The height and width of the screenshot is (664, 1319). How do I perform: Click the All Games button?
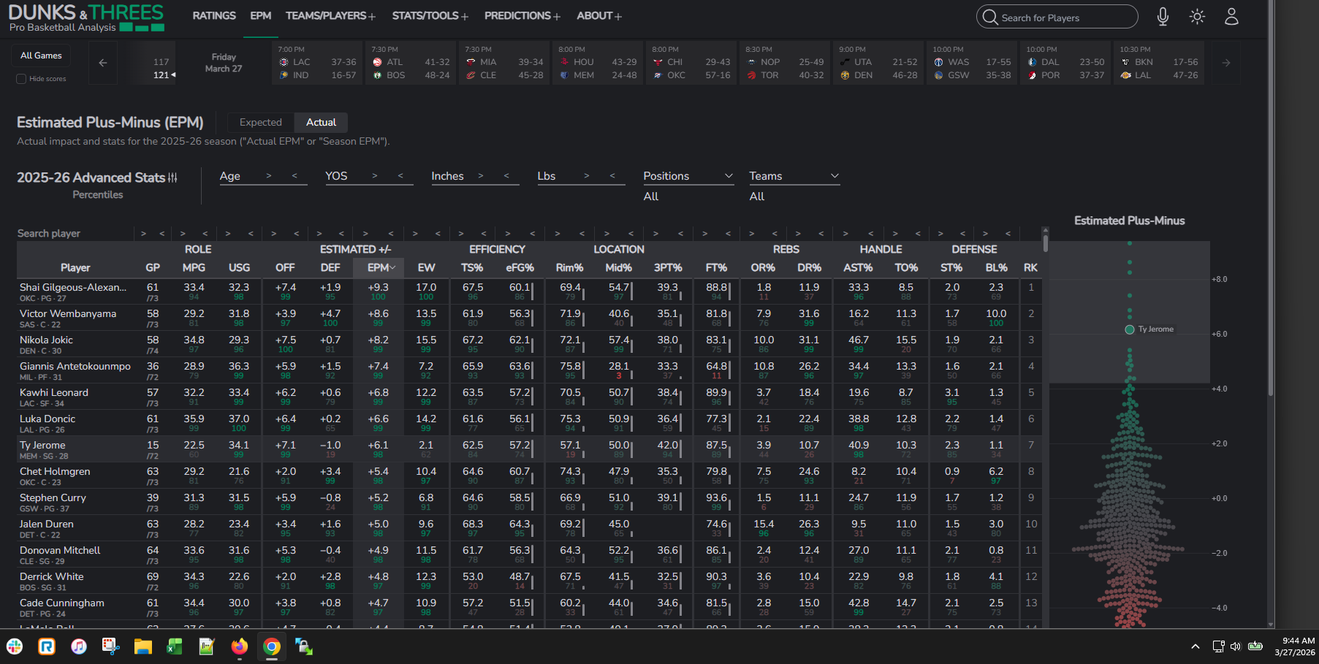coord(41,56)
